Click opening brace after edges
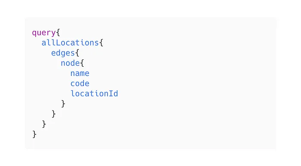Screen dimensions: 301x166 pyautogui.click(x=77, y=53)
